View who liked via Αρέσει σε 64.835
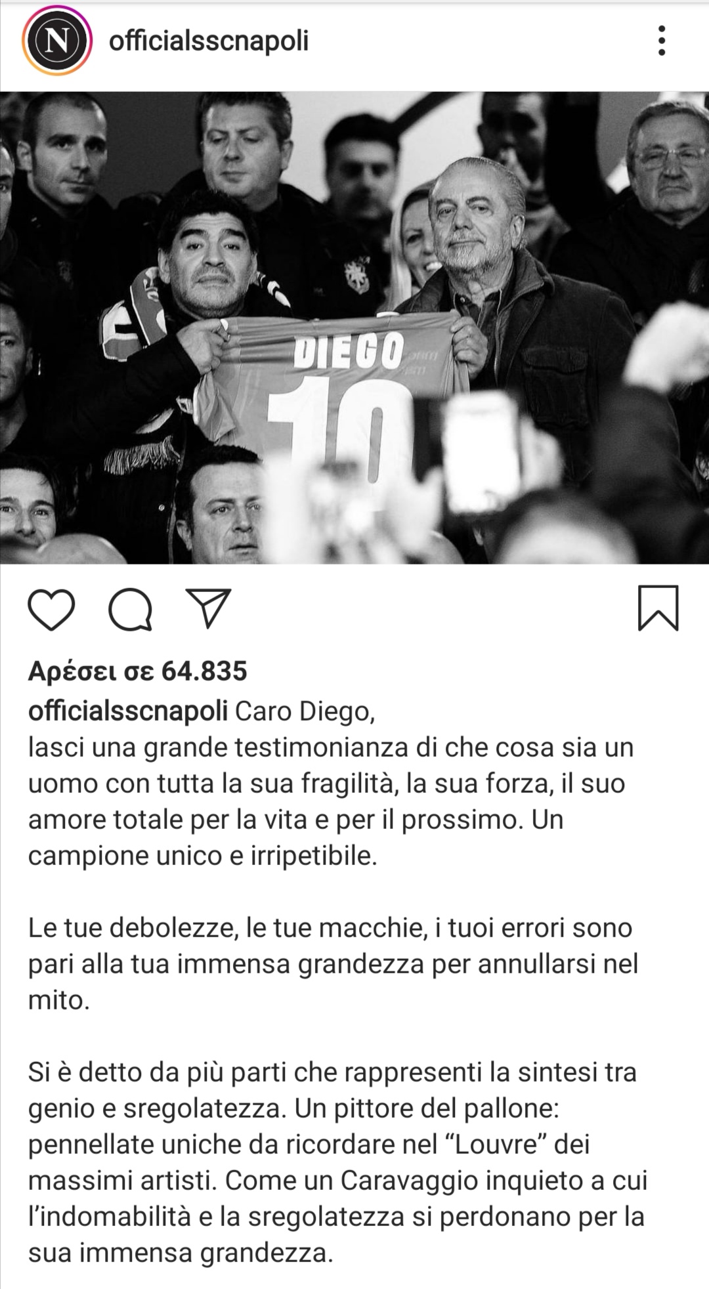This screenshot has width=709, height=1289. [138, 671]
